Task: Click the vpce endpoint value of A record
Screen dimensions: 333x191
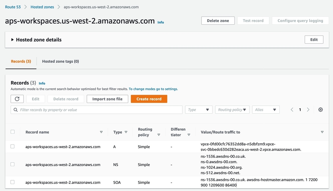Action: coord(251,147)
